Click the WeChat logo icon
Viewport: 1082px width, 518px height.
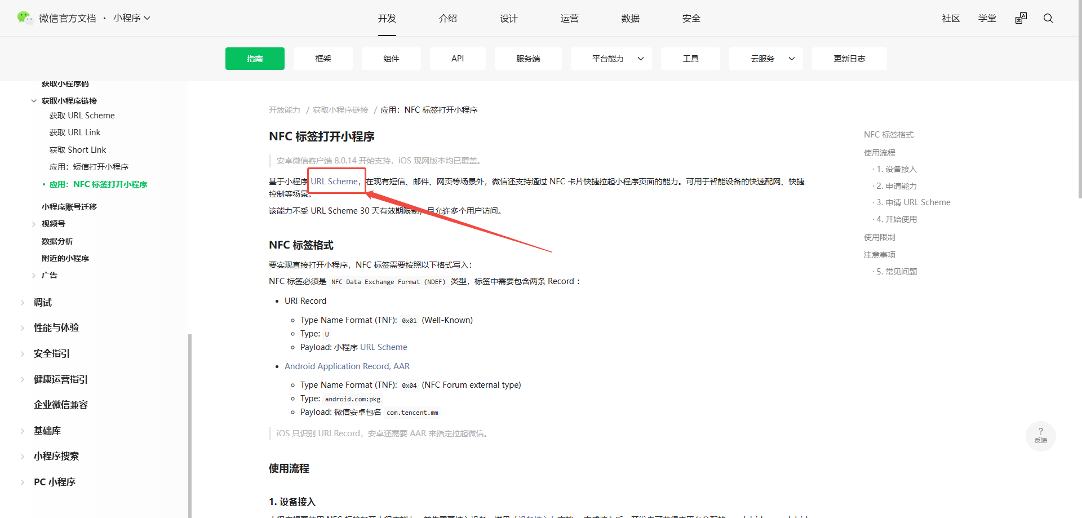coord(25,18)
